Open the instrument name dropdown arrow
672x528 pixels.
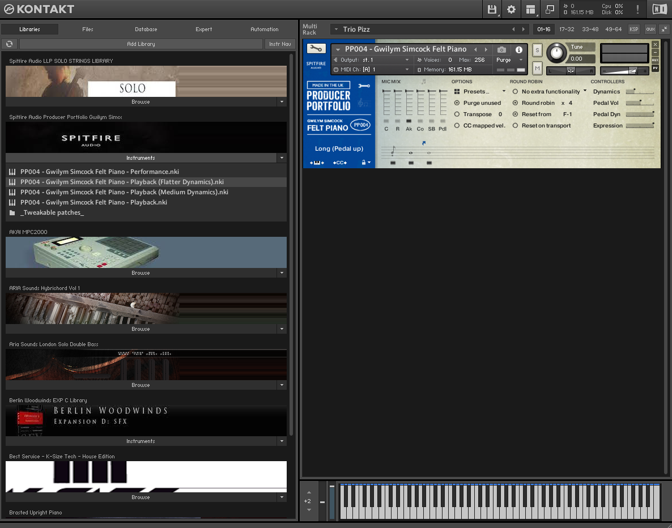(338, 50)
